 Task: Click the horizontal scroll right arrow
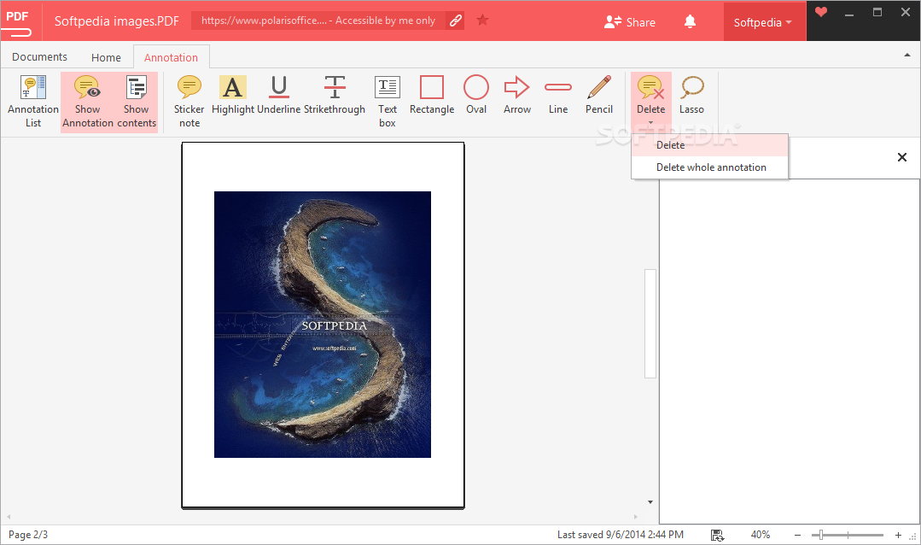636,517
